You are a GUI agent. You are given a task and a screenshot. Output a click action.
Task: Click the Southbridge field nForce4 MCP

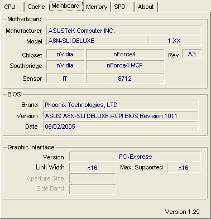coord(125,65)
